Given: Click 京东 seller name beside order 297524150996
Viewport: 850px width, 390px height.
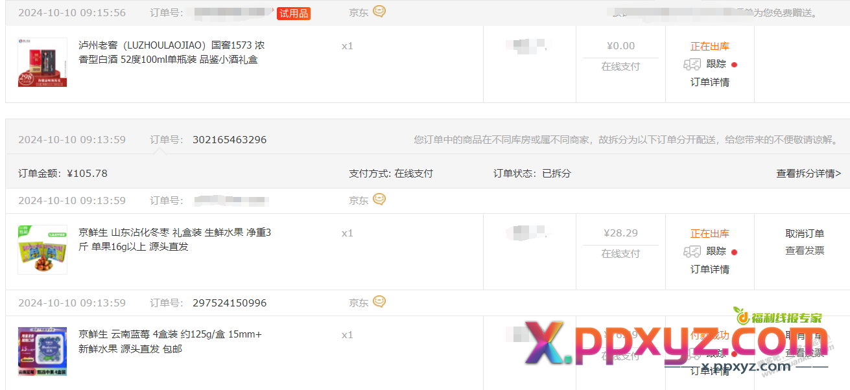Looking at the screenshot, I should pos(359,303).
